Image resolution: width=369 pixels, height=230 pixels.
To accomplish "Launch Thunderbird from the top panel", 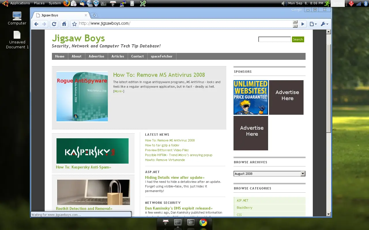I will click(82, 3).
